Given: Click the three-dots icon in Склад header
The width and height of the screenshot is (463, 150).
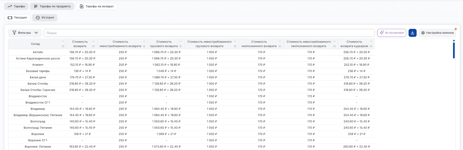Looking at the screenshot, I should click(x=63, y=41).
